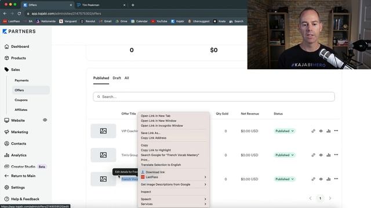Open Coupons under Sales

tap(21, 100)
